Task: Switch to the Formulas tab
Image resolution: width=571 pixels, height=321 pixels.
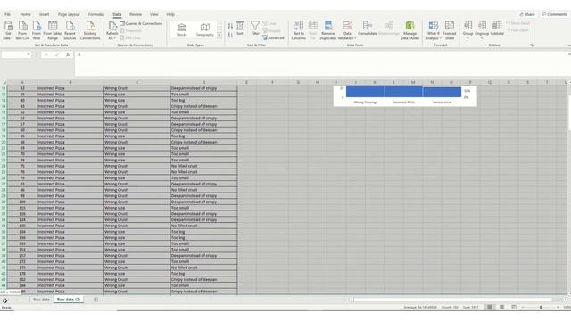Action: coord(96,14)
